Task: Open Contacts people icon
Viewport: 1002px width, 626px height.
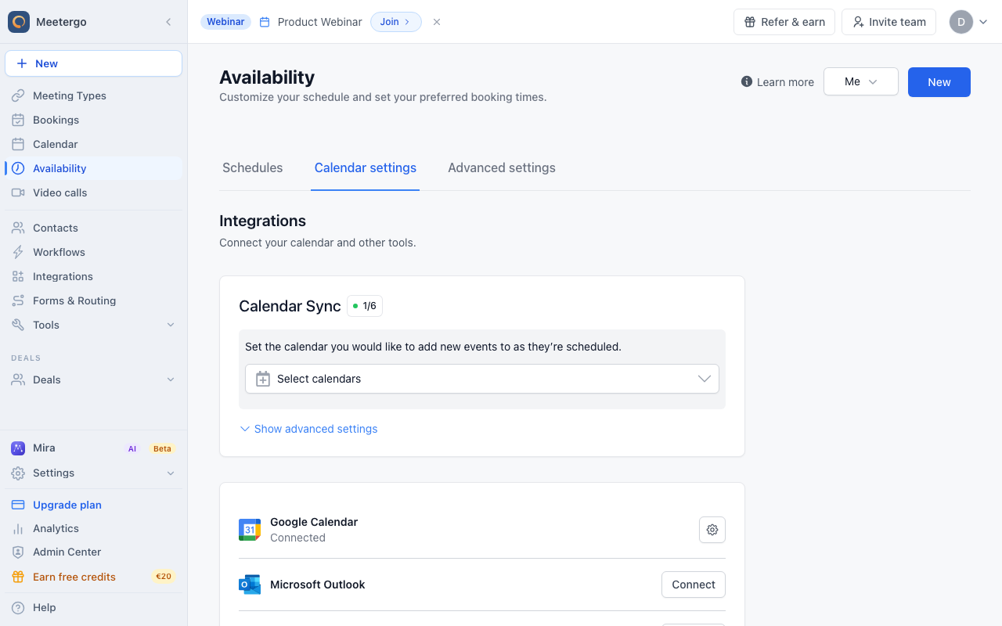Action: [x=18, y=228]
